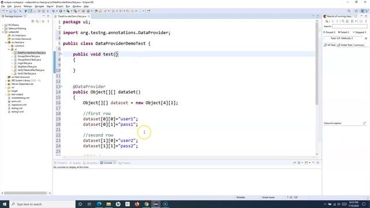
Task: Open Task View from the taskbar
Action: click(x=90, y=204)
